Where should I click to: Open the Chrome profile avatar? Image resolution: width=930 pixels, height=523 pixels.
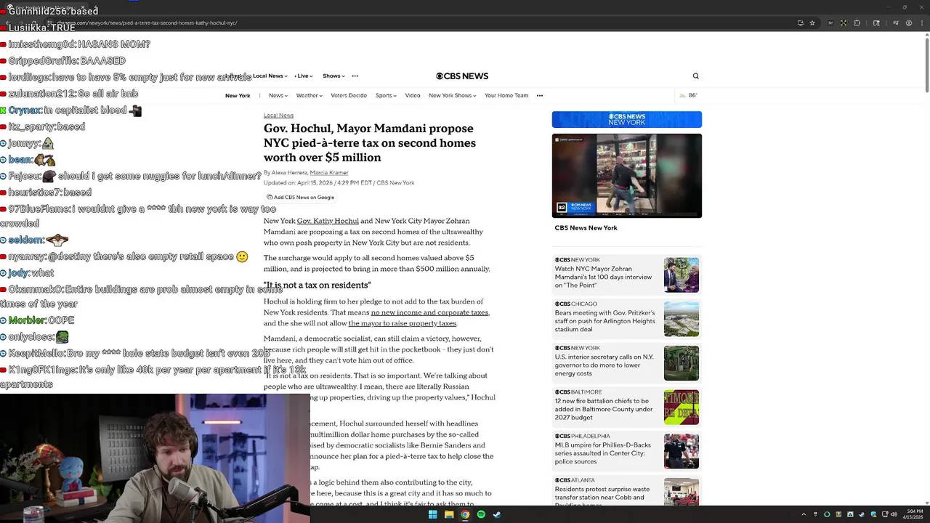pyautogui.click(x=909, y=23)
